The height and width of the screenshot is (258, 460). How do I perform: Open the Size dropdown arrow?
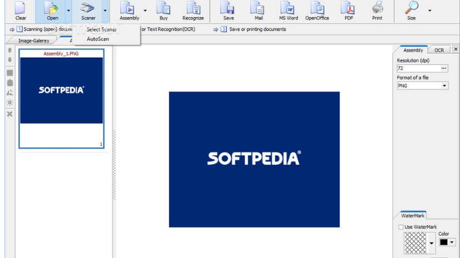pos(429,11)
